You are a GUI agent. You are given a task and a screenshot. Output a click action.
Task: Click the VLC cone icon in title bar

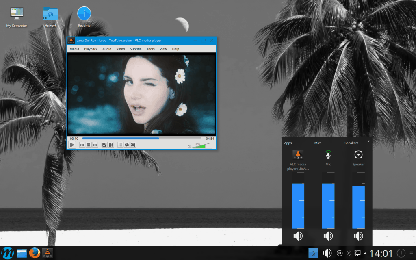pyautogui.click(x=71, y=41)
